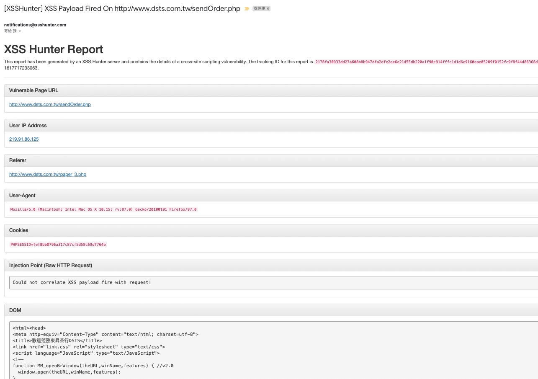Click the 'Could not correlate XSS payload' box

coord(273,283)
